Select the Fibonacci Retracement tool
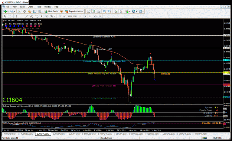The image size is (232, 141). (x=36, y=16)
